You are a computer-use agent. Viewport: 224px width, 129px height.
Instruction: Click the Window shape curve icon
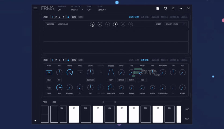(x=111, y=72)
